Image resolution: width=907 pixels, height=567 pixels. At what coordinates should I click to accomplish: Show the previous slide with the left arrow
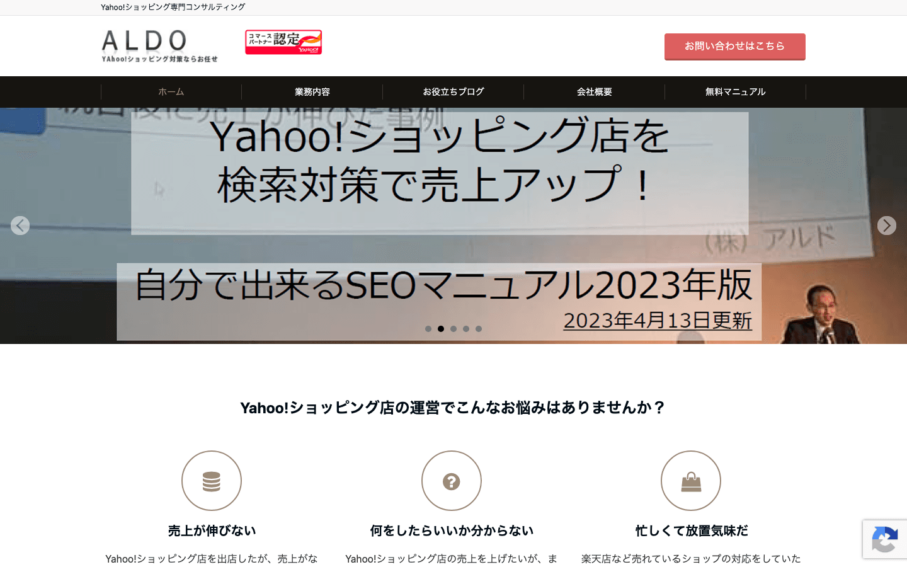coord(20,226)
